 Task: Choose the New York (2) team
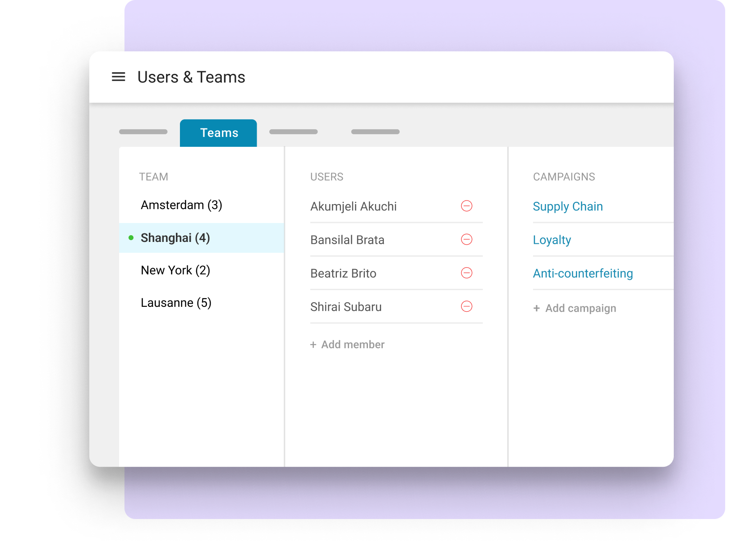[x=175, y=270]
